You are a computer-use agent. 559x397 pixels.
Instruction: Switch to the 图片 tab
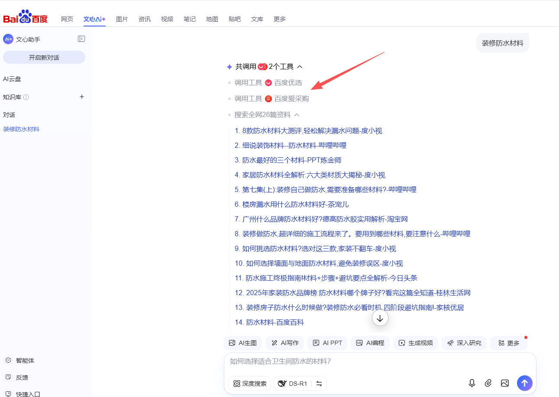(122, 19)
